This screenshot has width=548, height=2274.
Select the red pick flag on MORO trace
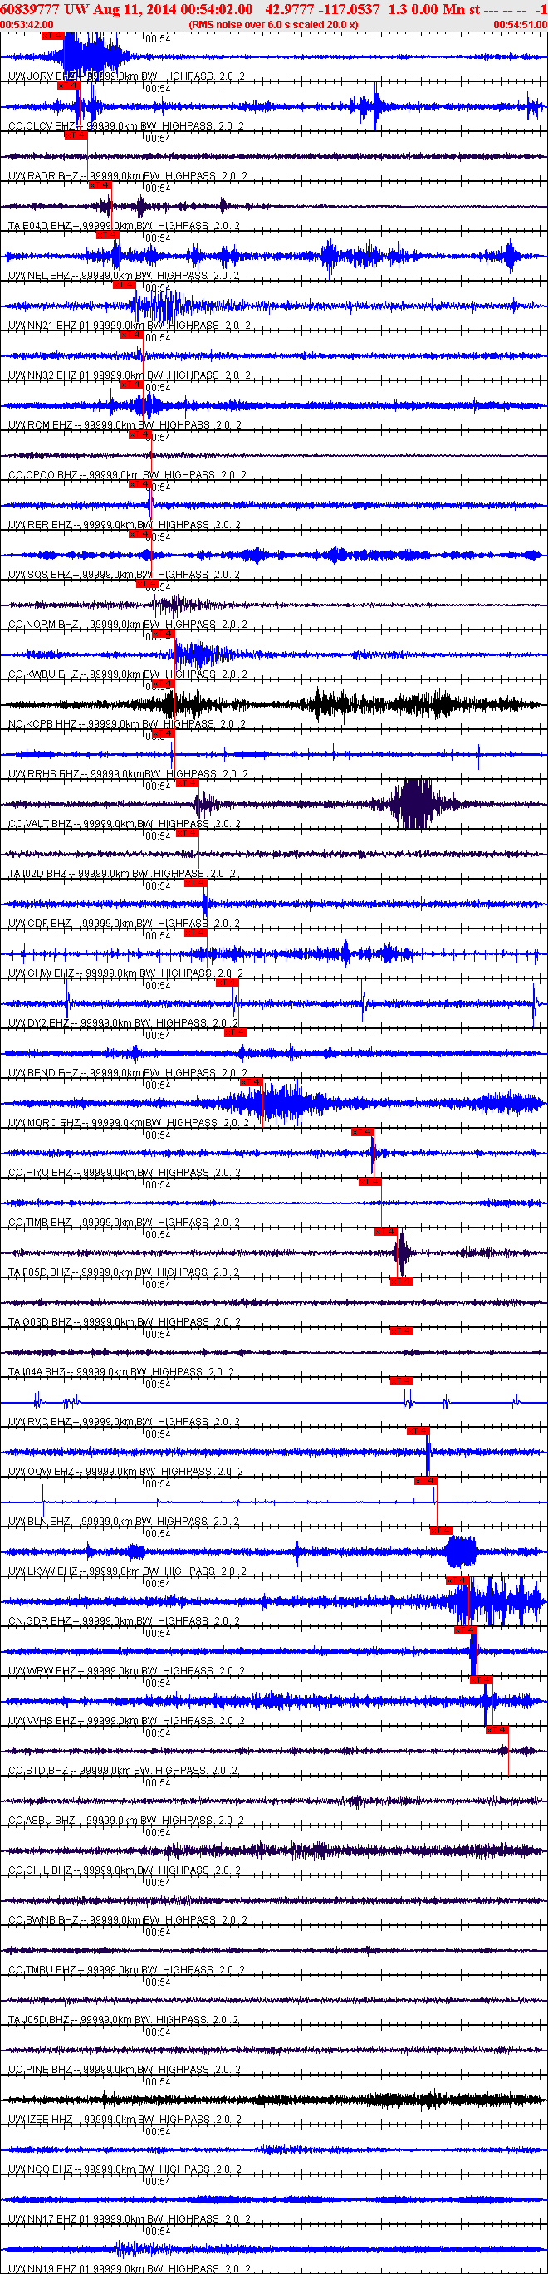click(251, 1081)
